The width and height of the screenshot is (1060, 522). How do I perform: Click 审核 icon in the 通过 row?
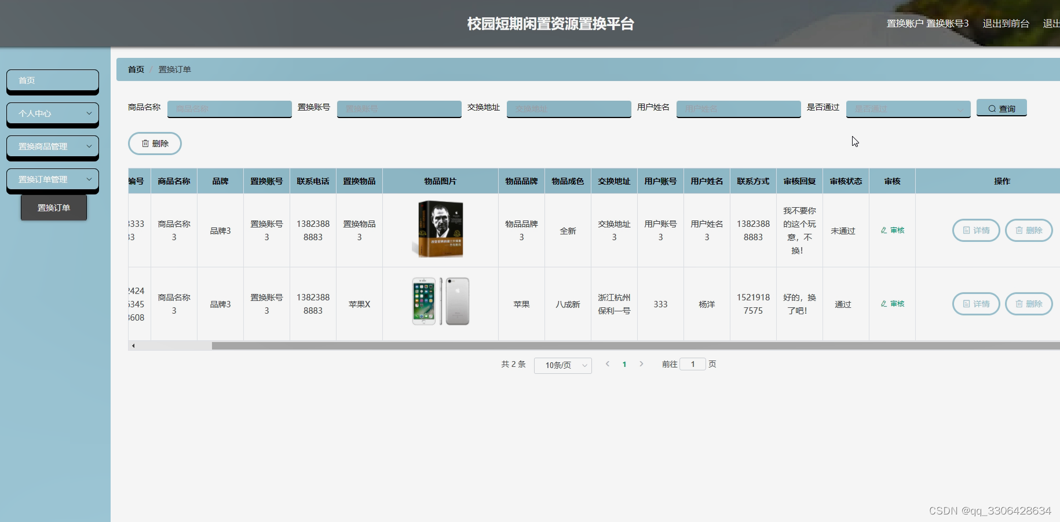click(892, 304)
